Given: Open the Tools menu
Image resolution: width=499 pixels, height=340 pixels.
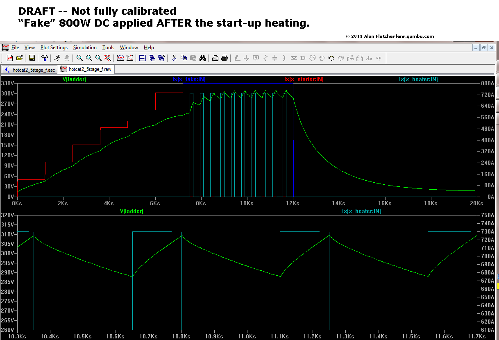Looking at the screenshot, I should click(x=108, y=48).
